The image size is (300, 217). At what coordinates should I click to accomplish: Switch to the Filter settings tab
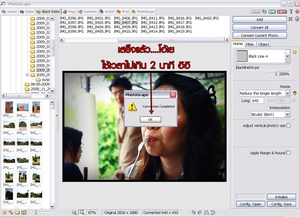(250, 44)
